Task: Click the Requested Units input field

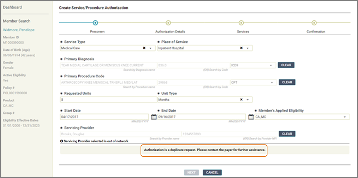Action: pos(108,100)
